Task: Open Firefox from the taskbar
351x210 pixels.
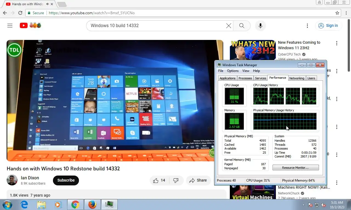Action: pyautogui.click(x=92, y=205)
